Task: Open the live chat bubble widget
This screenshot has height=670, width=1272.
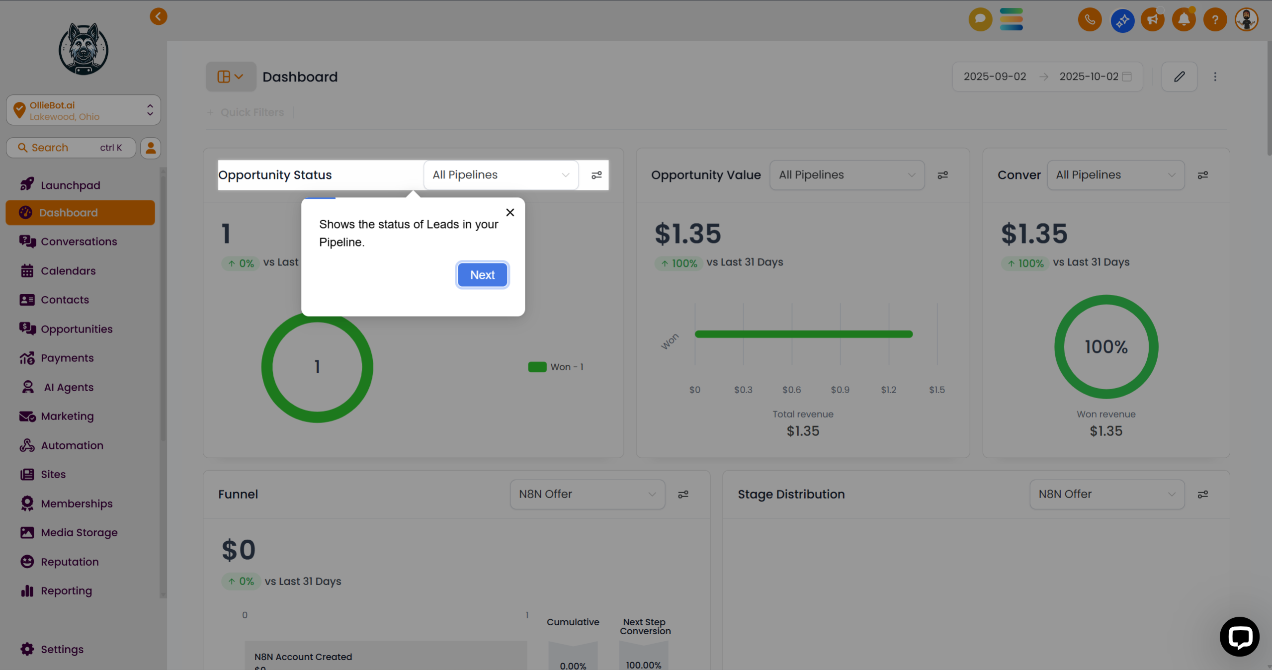Action: pyautogui.click(x=1239, y=637)
